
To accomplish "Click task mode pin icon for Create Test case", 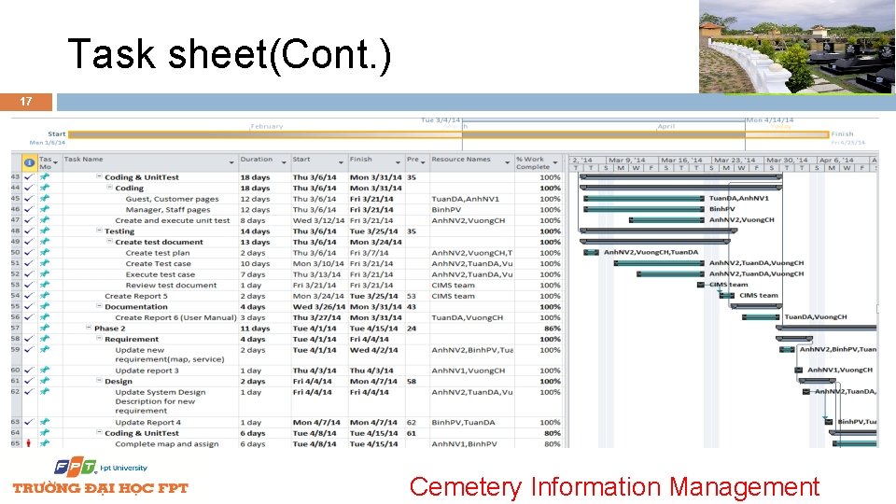I will (45, 263).
